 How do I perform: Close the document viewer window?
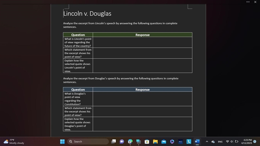click(255, 2)
